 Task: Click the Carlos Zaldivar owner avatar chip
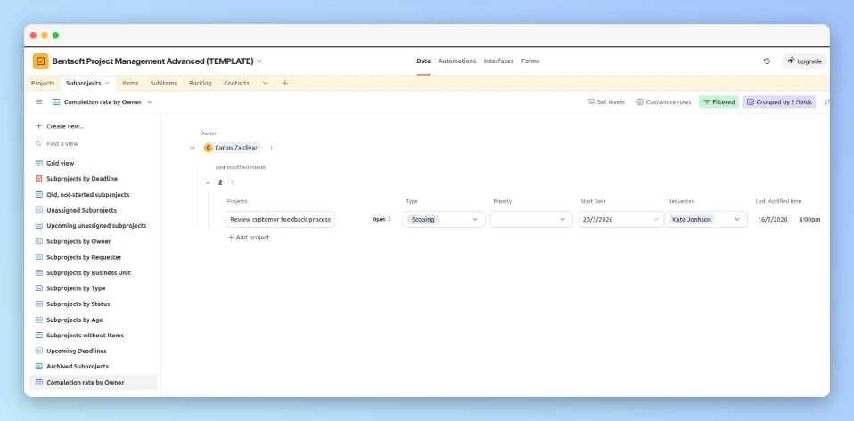point(233,148)
